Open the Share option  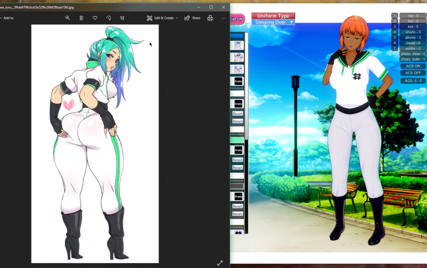coord(192,18)
